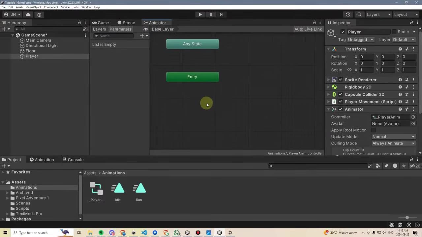The image size is (422, 237).
Task: Toggle the Capsule Collider 2D enabled checkbox
Action: (x=341, y=94)
